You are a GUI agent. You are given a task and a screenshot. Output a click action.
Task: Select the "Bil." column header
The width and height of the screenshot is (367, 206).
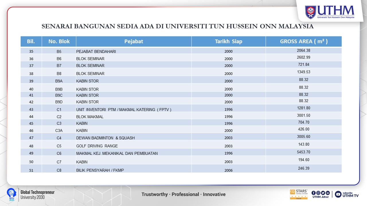click(31, 41)
